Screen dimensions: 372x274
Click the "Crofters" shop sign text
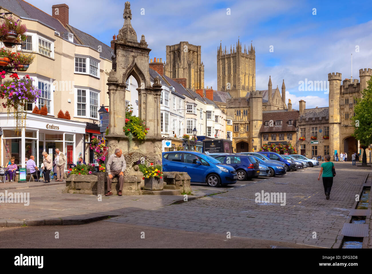pos(52,127)
